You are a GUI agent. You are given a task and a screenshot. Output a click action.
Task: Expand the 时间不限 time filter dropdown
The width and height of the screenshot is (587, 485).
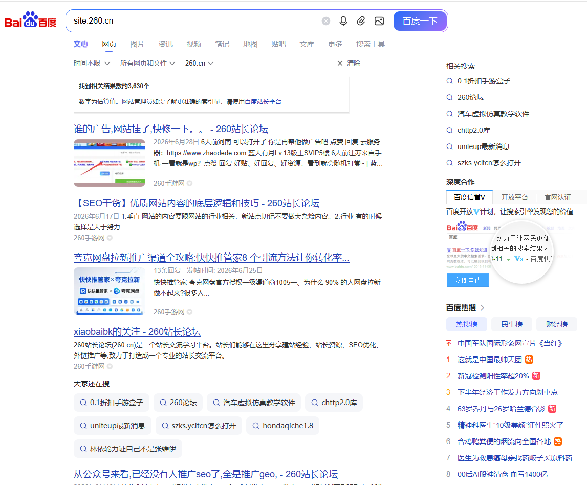pyautogui.click(x=92, y=64)
